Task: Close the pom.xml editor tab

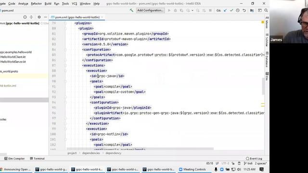Action: [102, 17]
